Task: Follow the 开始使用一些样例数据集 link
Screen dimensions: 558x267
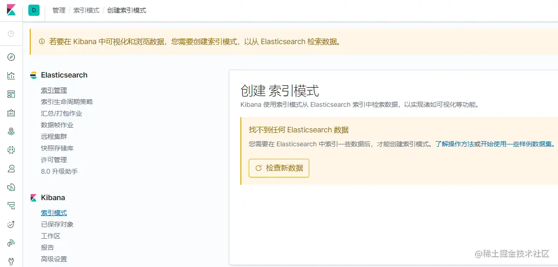Action: [517, 144]
